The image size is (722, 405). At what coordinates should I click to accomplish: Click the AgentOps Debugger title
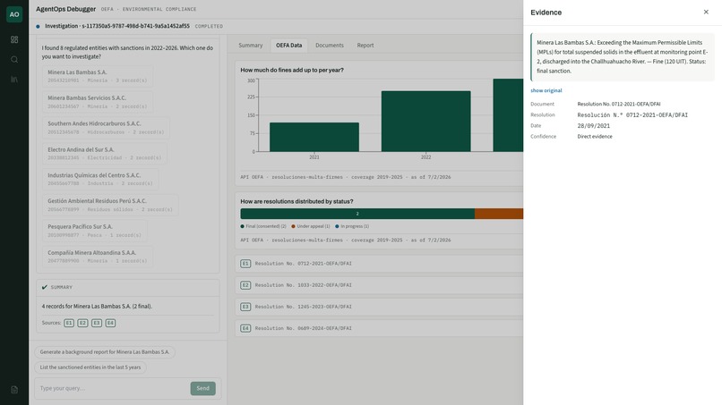66,9
